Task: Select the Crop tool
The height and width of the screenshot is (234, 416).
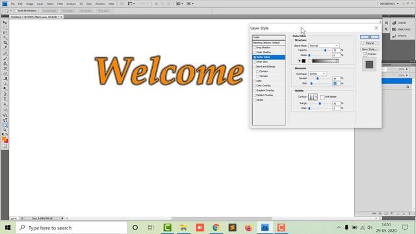Action: (5, 43)
